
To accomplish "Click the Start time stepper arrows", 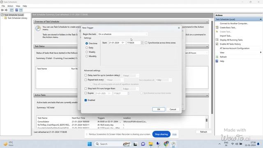I will tap(142, 43).
